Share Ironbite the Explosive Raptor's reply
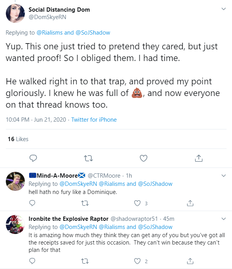This screenshot has width=232, height=269. 190,261
